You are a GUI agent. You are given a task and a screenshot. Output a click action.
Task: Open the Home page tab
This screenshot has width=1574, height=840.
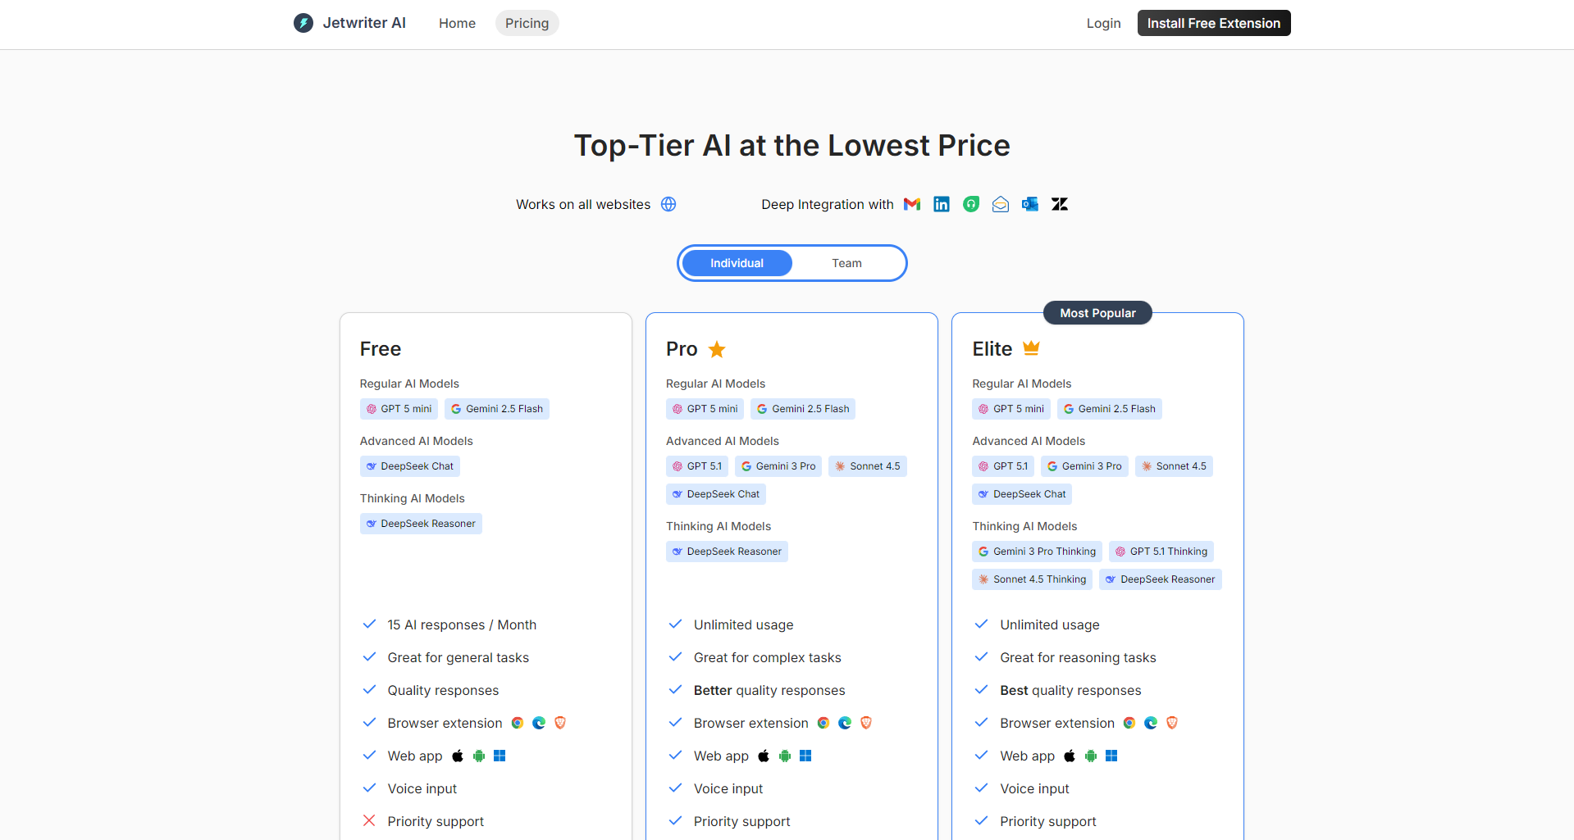(x=457, y=23)
